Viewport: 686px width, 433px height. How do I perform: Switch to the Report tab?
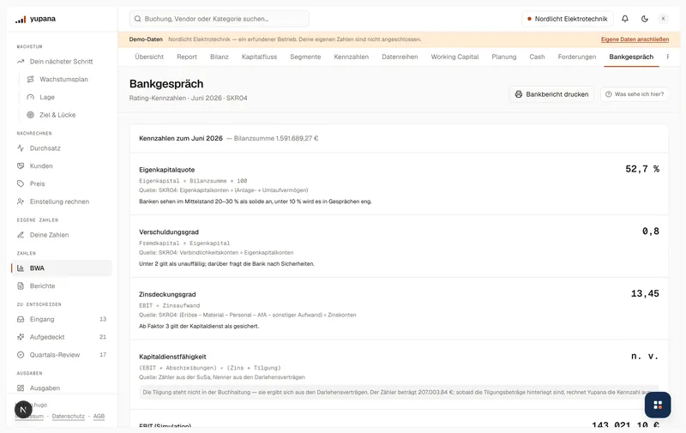point(187,57)
